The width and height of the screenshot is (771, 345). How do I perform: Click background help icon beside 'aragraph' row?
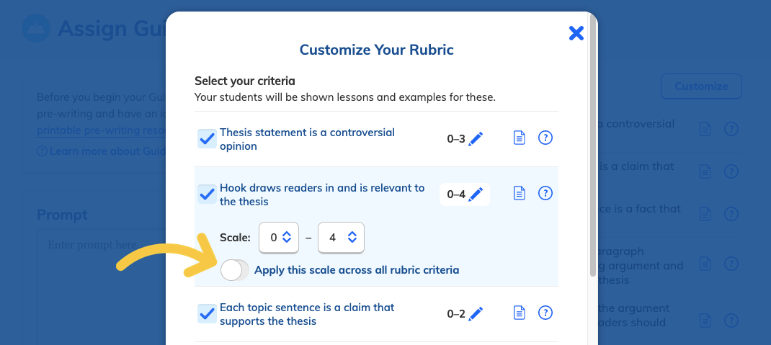731,264
